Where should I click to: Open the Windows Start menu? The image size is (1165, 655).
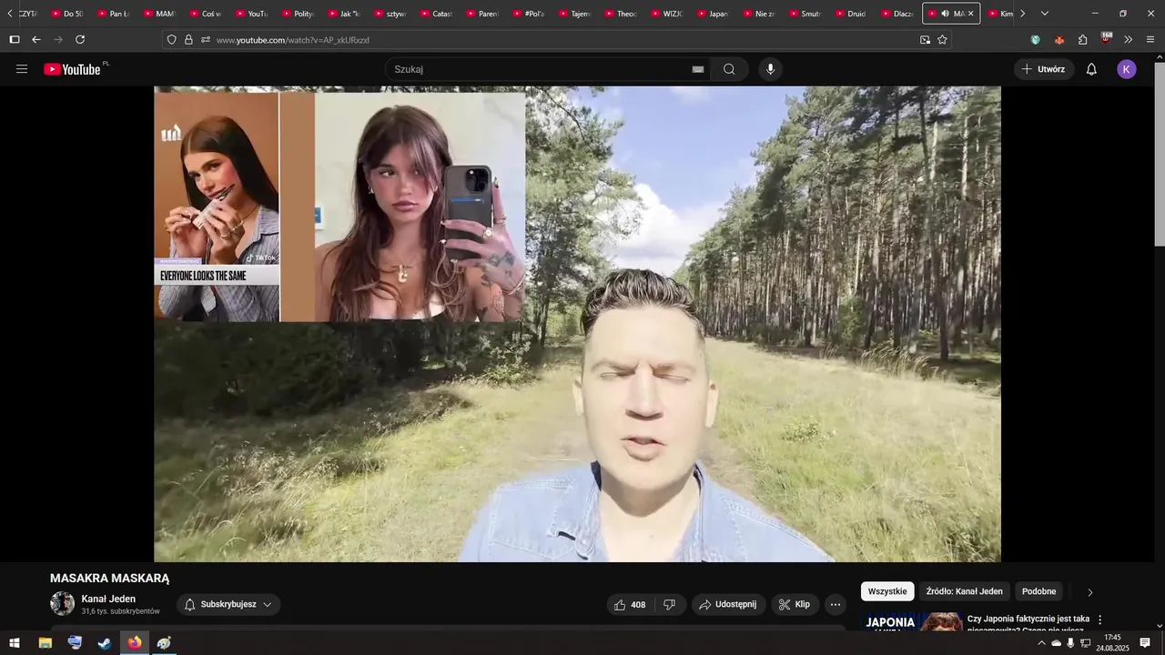[15, 643]
